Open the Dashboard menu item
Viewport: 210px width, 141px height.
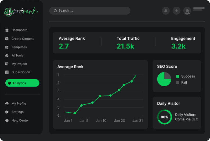pyautogui.click(x=16, y=30)
